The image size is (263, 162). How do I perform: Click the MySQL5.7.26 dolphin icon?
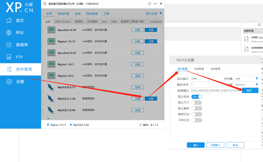[x=51, y=99]
